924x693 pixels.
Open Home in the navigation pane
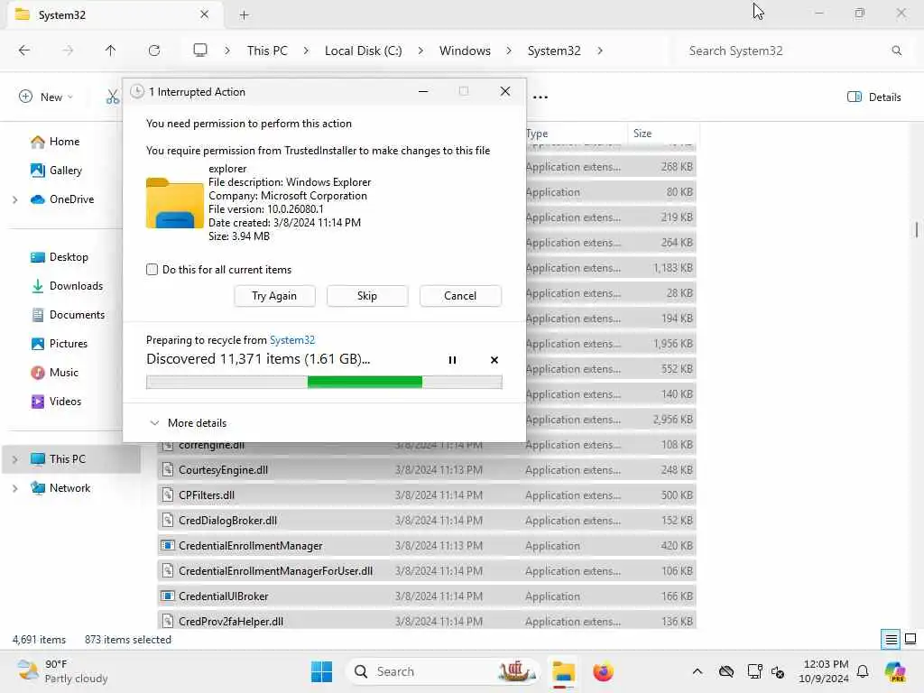pyautogui.click(x=64, y=142)
